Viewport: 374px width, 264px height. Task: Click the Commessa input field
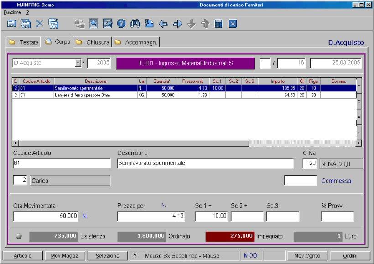click(x=301, y=180)
